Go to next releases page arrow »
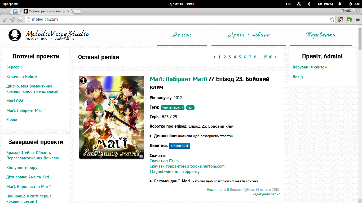Viewport: 362px width, 203px height. coord(275,57)
